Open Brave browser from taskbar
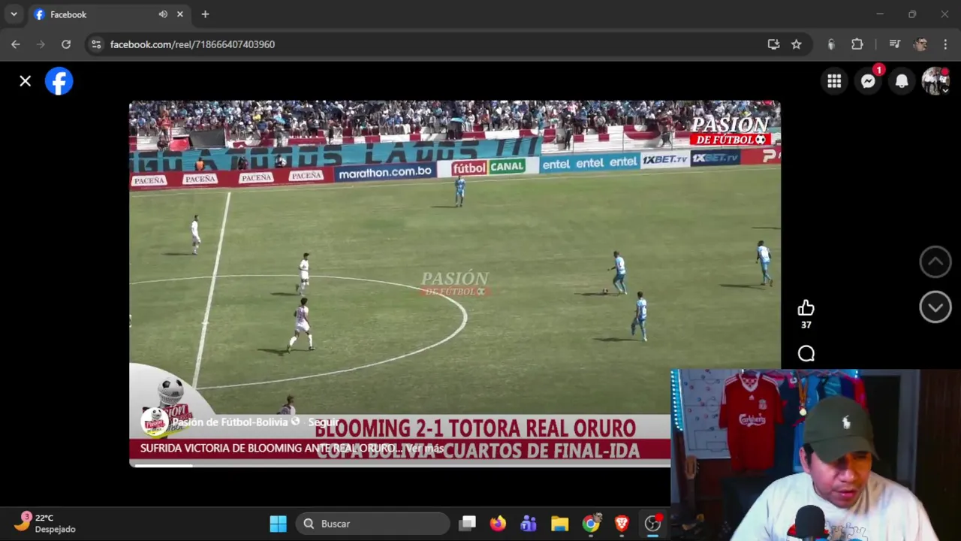The image size is (961, 541). coord(622,524)
